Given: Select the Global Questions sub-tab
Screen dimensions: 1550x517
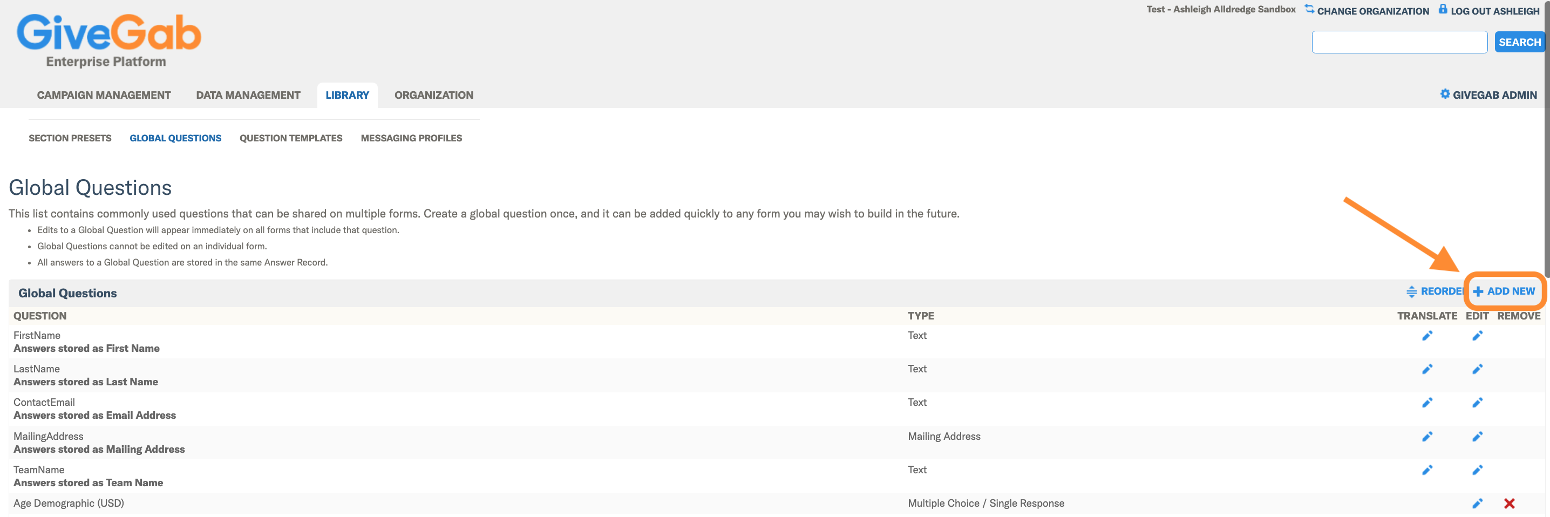Looking at the screenshot, I should point(175,139).
